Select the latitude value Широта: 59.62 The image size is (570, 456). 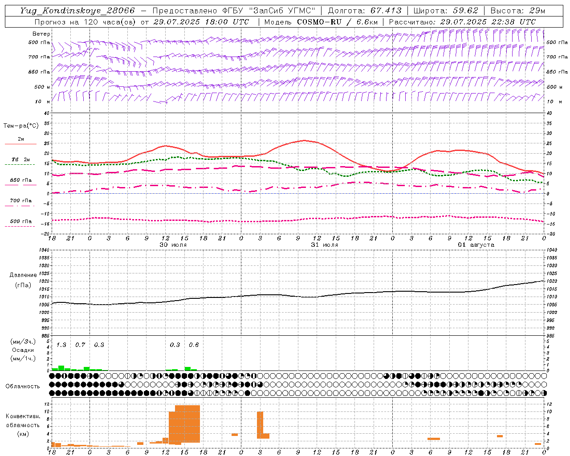(x=446, y=11)
